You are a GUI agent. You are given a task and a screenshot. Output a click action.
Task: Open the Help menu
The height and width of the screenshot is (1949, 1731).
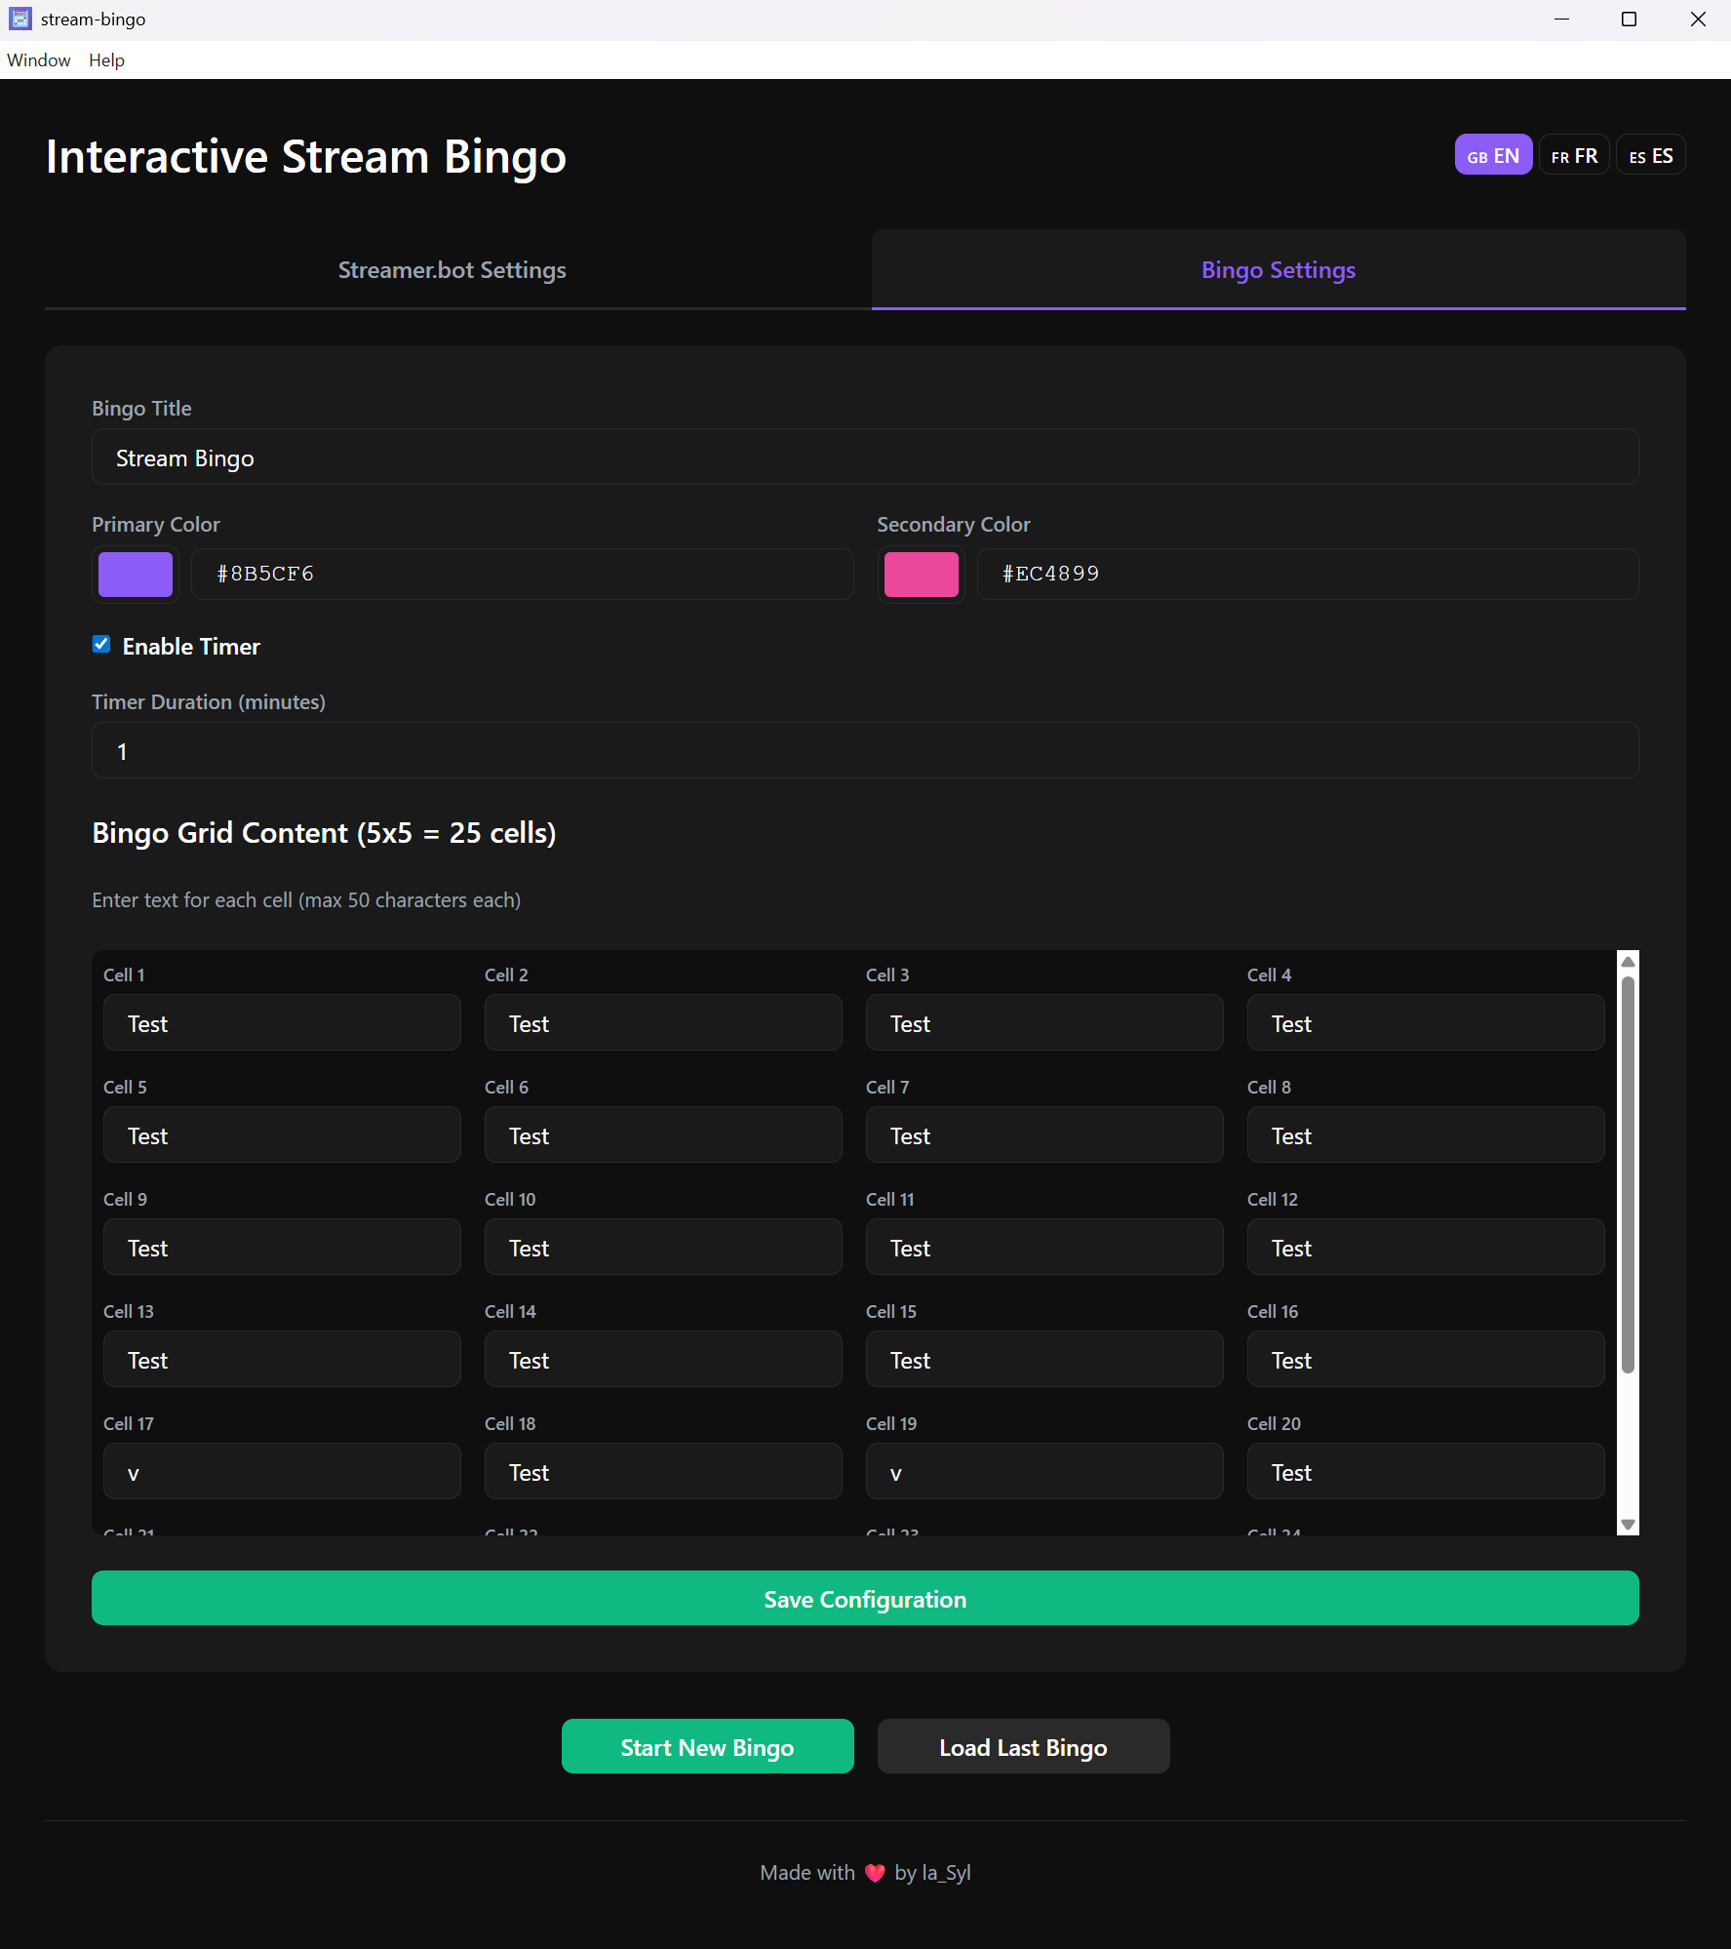(106, 60)
